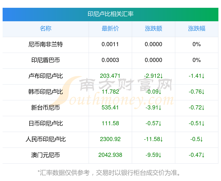Select the 名称 column header

(x=45, y=29)
